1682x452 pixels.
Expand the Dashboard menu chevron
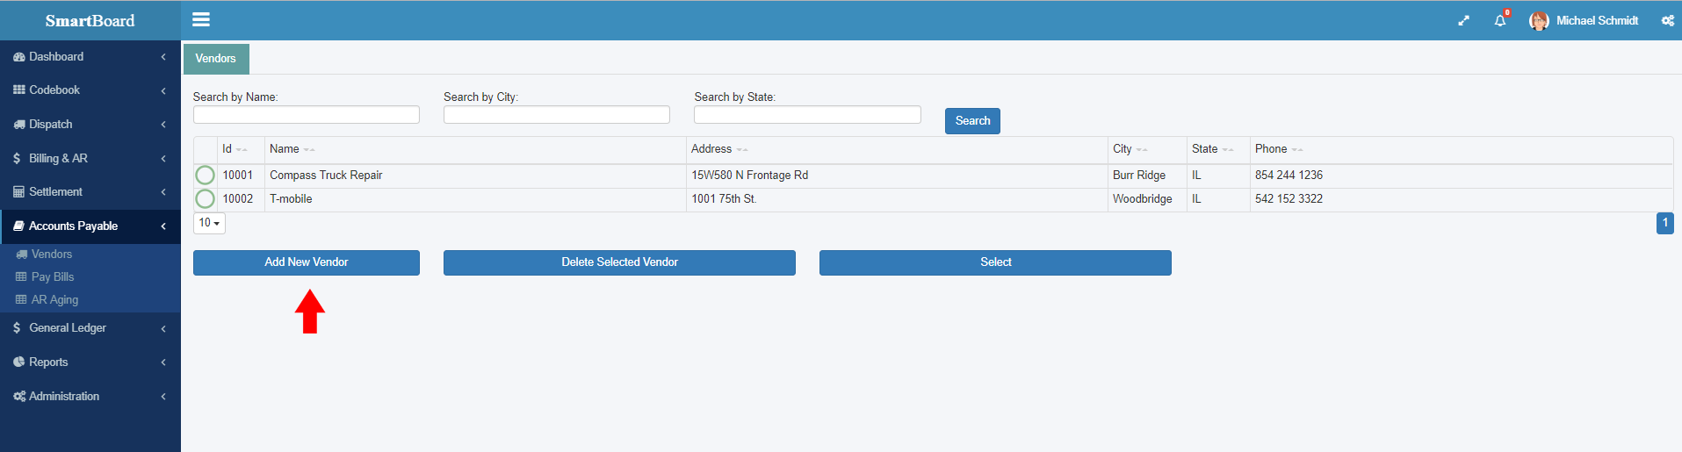(x=163, y=57)
